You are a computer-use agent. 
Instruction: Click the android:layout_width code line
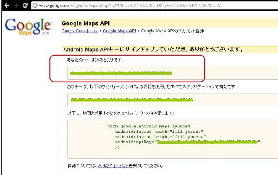[x=159, y=132]
